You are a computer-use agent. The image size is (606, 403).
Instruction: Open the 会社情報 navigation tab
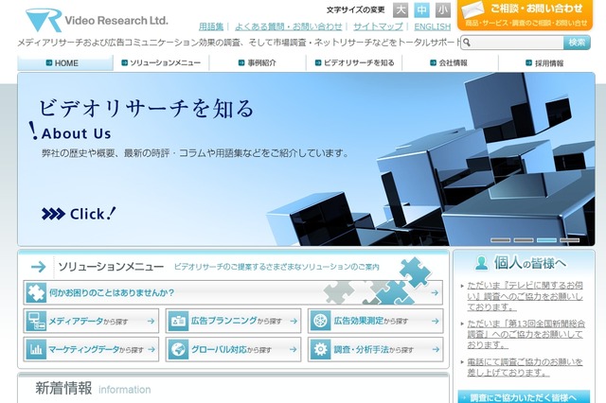pyautogui.click(x=451, y=63)
